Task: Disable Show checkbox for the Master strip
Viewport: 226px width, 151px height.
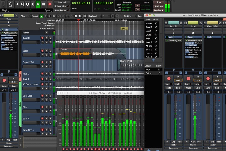Action: [156, 23]
